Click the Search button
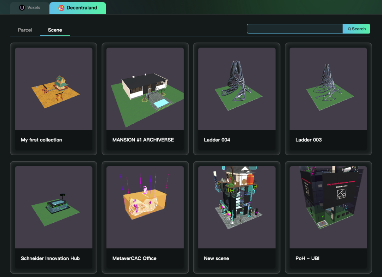Viewport: 382px width, 277px height. click(x=357, y=29)
